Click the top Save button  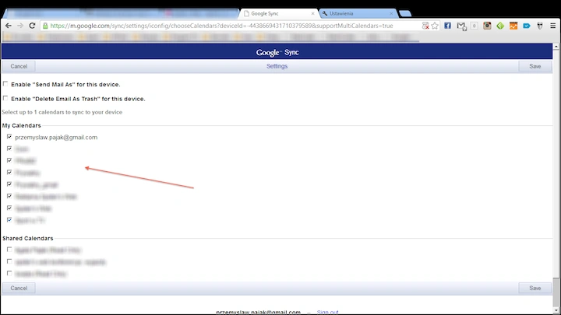[x=535, y=66]
